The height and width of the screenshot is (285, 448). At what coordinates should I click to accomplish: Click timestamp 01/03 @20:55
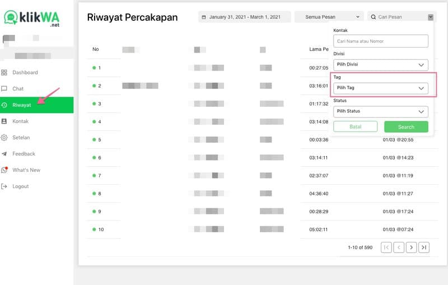pyautogui.click(x=398, y=140)
